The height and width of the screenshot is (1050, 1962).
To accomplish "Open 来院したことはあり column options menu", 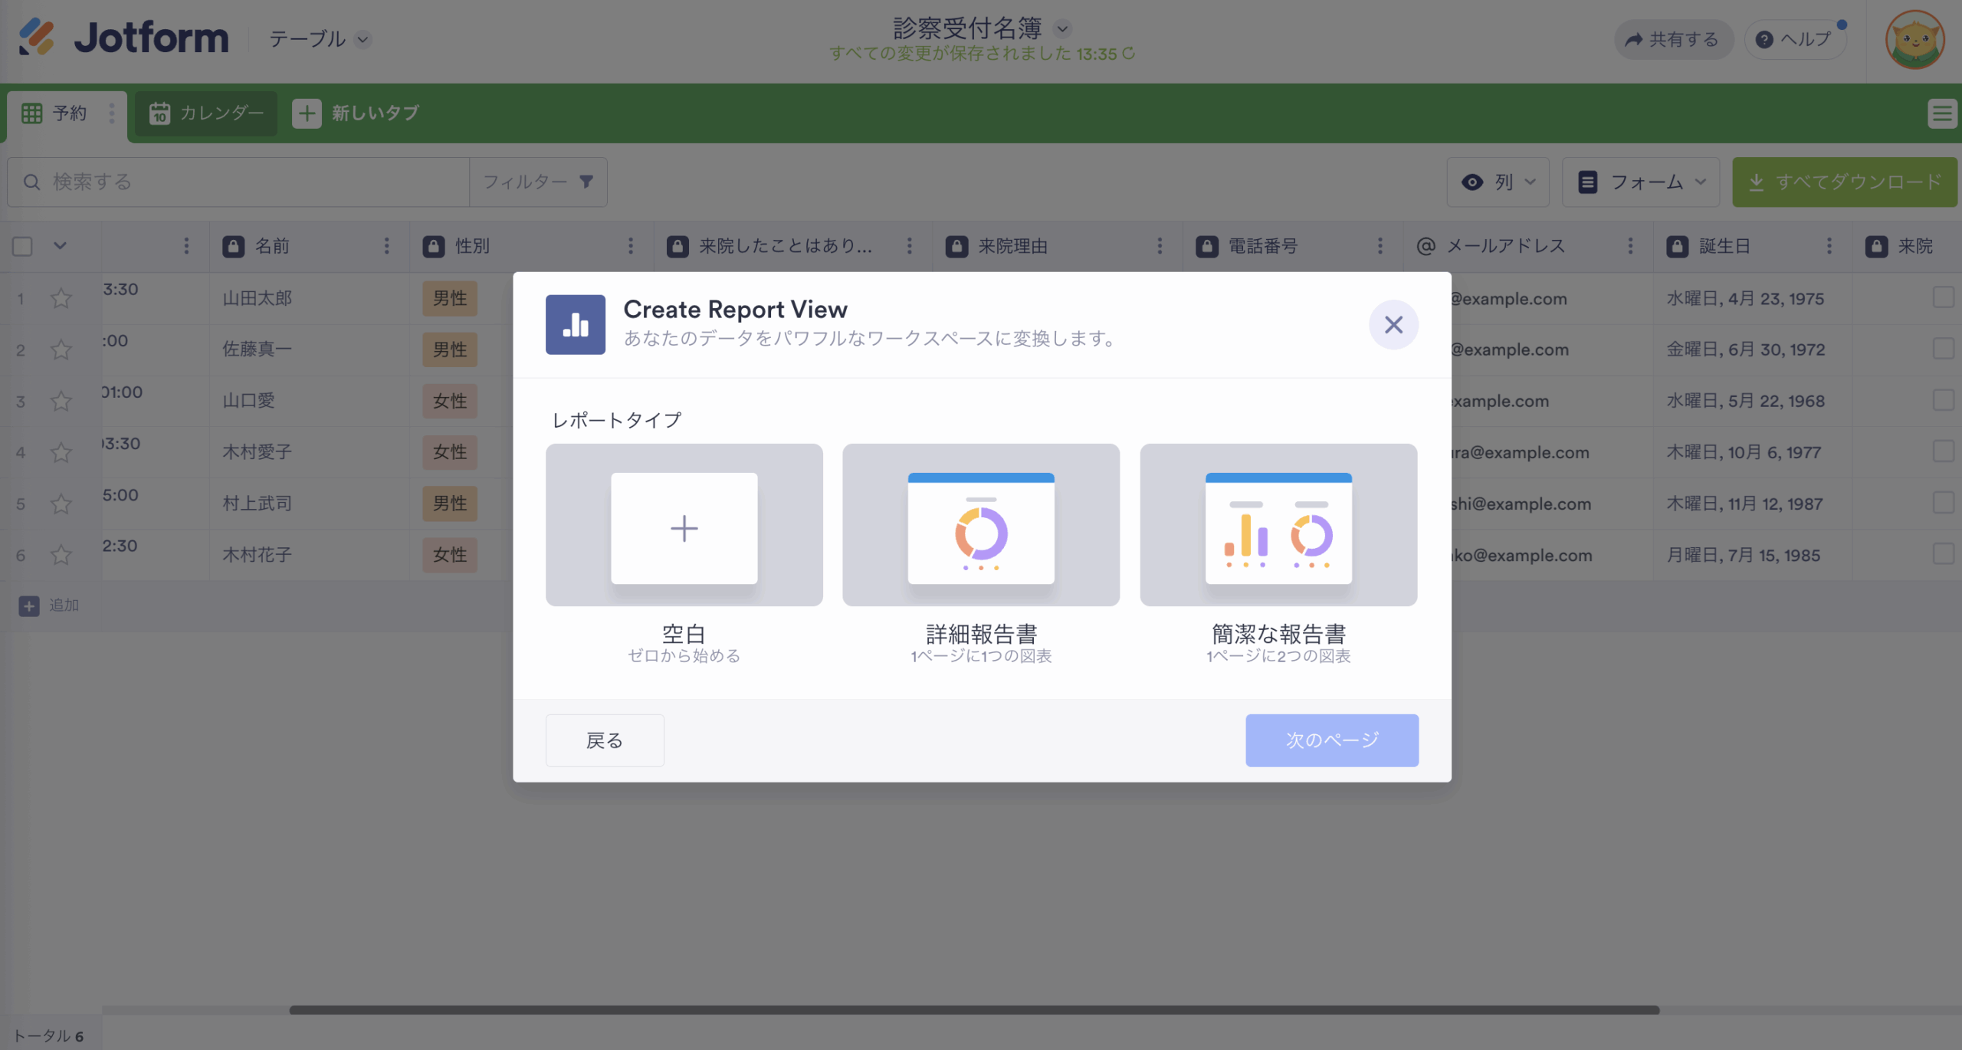I will pyautogui.click(x=910, y=246).
